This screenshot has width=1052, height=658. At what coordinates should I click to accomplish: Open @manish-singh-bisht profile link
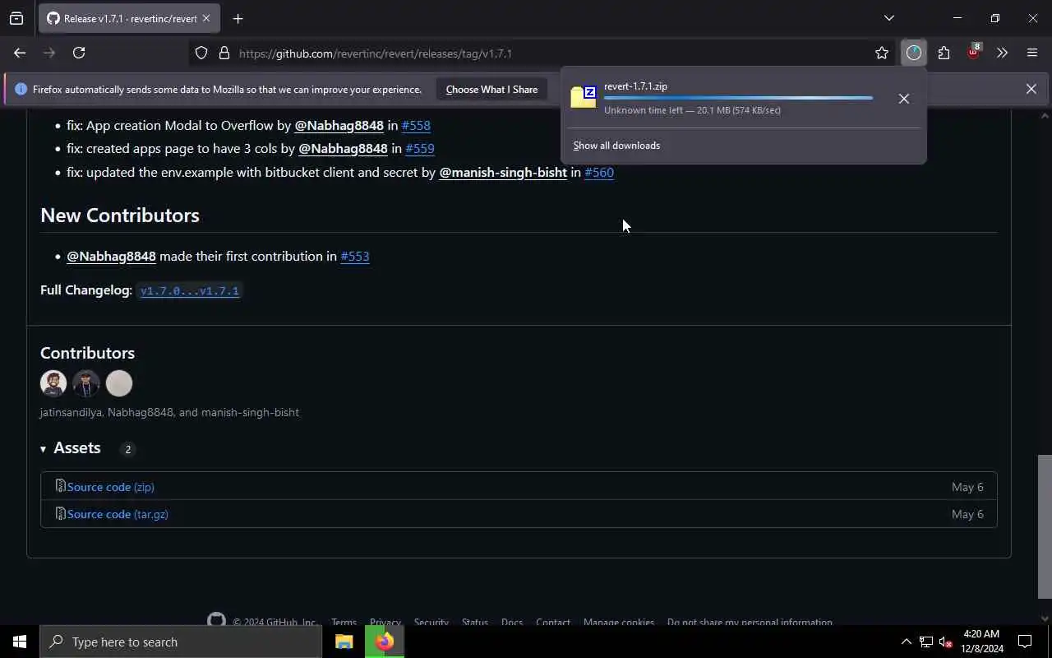503,173
